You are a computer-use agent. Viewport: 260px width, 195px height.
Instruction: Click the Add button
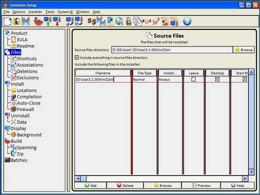[x=91, y=185]
